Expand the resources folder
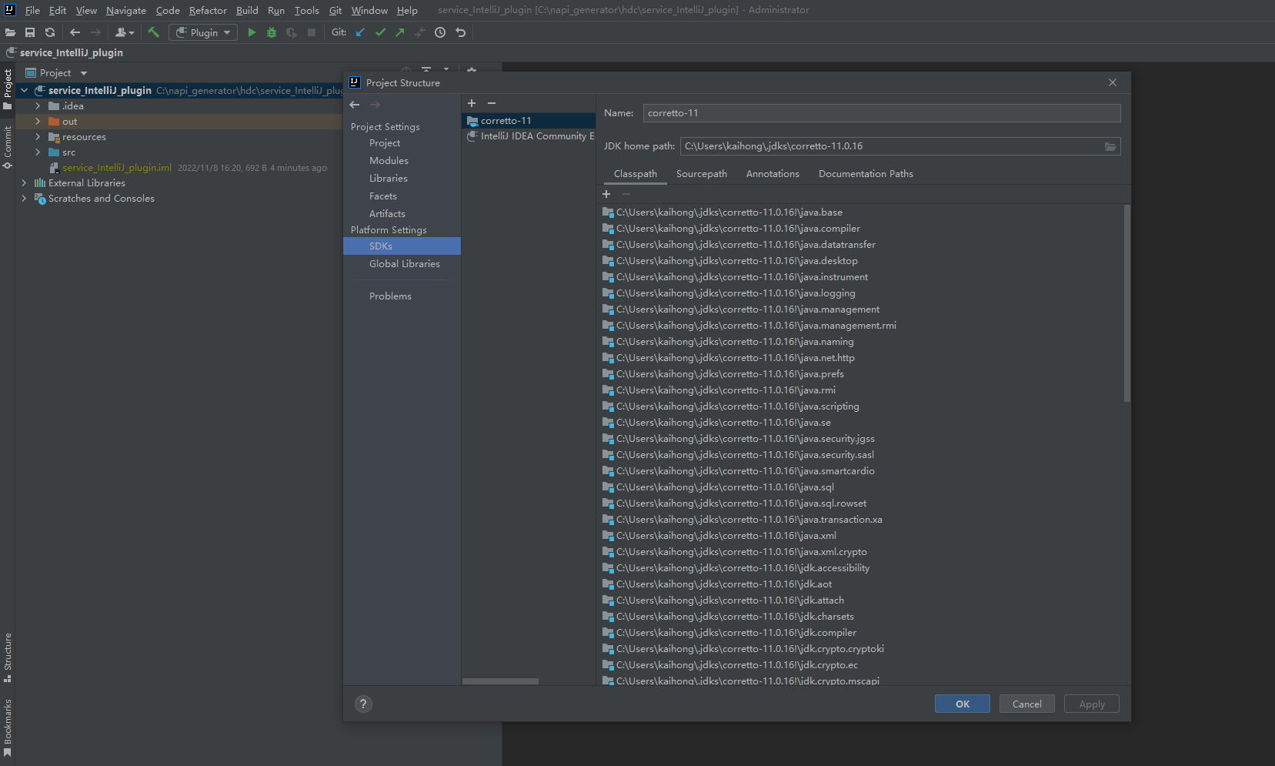1275x766 pixels. (x=38, y=136)
